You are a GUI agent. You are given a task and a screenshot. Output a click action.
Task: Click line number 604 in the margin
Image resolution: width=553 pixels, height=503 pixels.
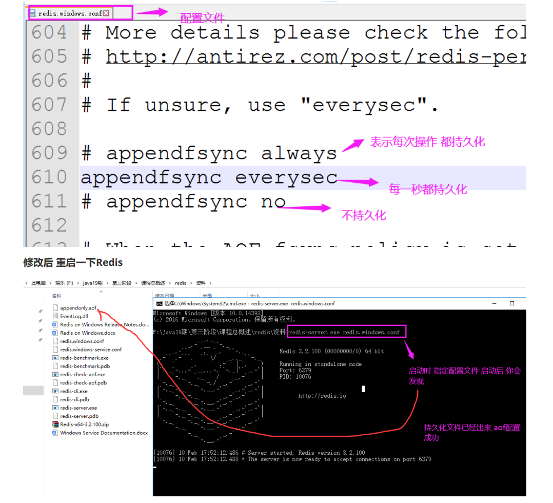pos(49,32)
